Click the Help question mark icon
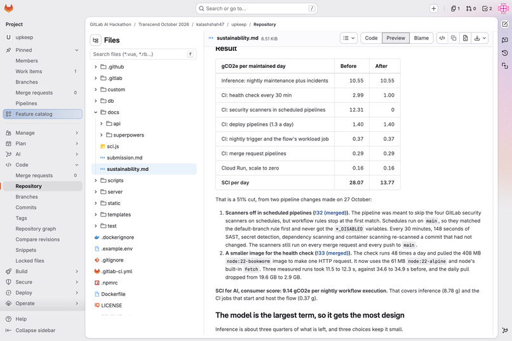Viewport: 512px width, 341px height. pos(8,319)
